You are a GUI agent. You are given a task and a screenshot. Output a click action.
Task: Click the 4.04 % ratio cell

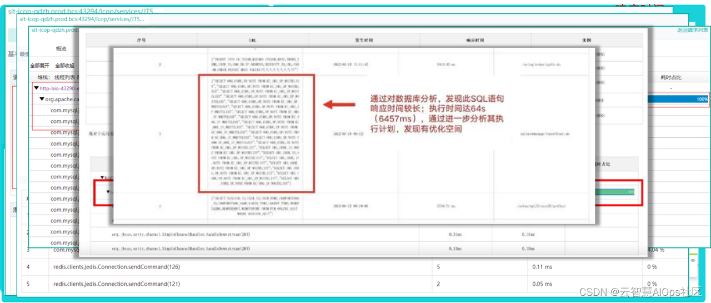655,250
